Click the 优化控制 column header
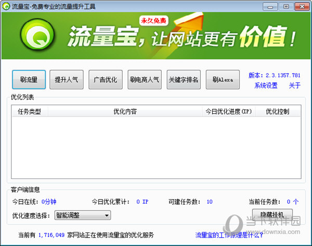The image size is (312, 246). click(x=278, y=111)
